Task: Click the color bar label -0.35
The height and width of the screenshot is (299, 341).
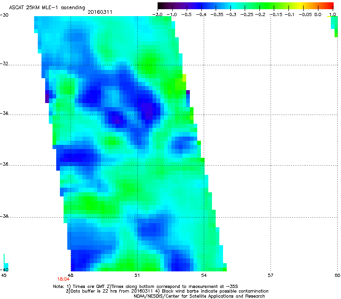Action: (x=217, y=15)
